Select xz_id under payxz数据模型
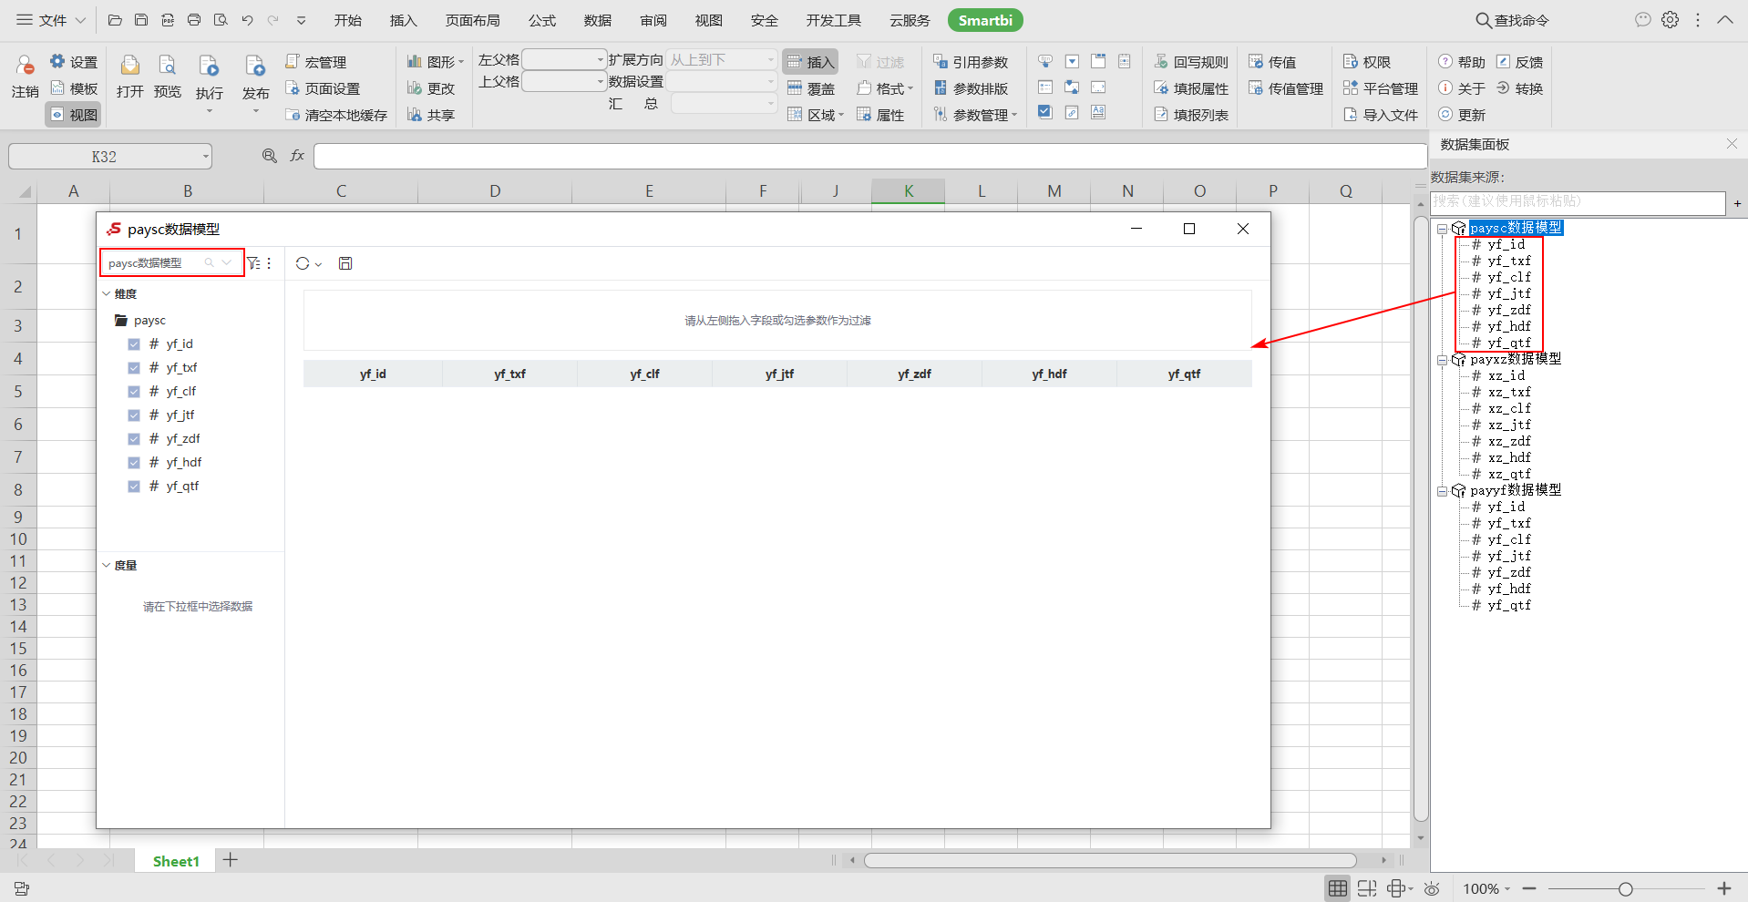Screen dimensions: 1748x902 [x=1506, y=375]
